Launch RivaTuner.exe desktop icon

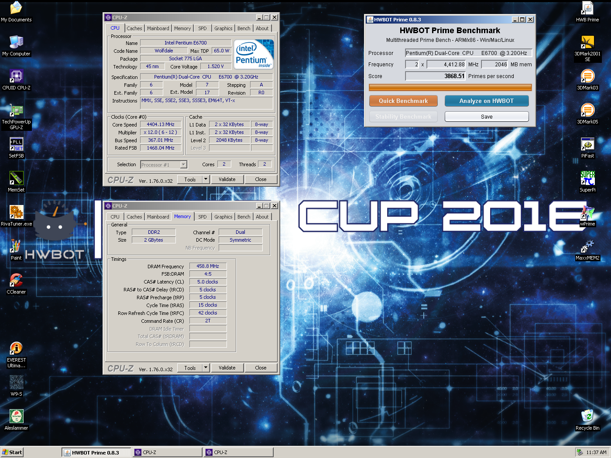tap(16, 216)
